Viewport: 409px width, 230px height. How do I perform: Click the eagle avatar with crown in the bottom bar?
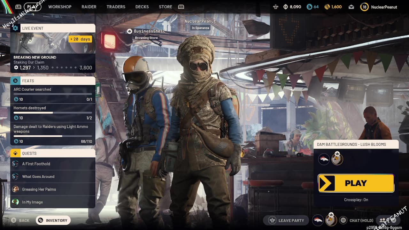click(331, 219)
